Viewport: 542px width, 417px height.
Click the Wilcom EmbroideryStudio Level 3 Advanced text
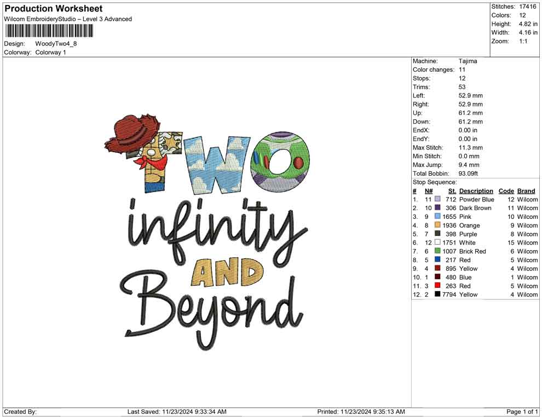tap(68, 19)
